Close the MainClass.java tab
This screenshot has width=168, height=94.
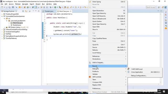coord(71,11)
